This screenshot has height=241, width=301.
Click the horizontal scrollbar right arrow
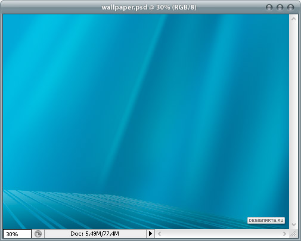[x=284, y=234]
